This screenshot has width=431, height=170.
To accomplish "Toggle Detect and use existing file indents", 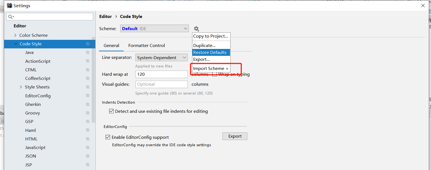I will point(111,111).
